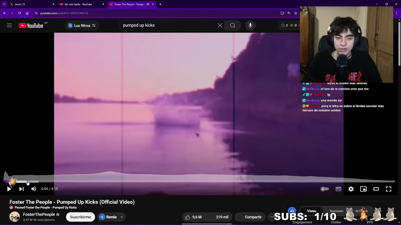
Task: Expand the tab search dropdown
Action: pos(4,4)
